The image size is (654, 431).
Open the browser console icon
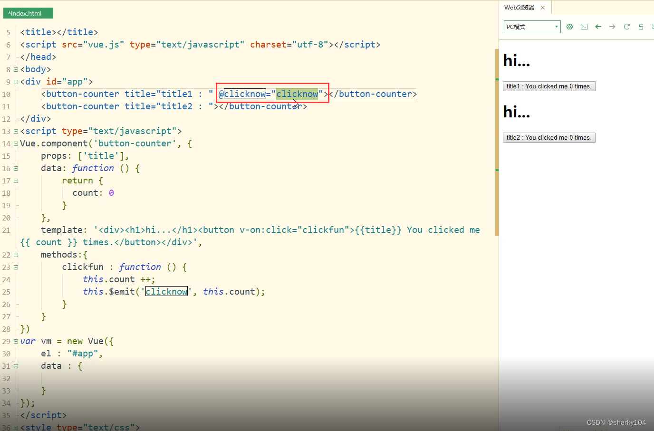coord(584,27)
